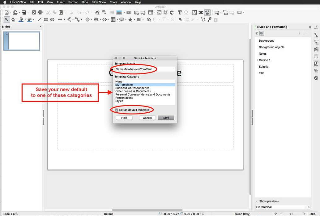The height and width of the screenshot is (216, 320).
Task: Click the Paste clipboard icon
Action: (x=61, y=12)
